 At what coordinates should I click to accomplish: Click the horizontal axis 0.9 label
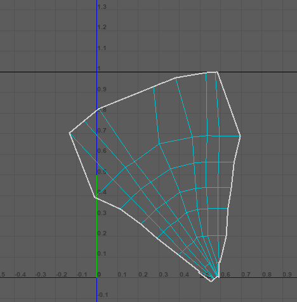coord(287,275)
